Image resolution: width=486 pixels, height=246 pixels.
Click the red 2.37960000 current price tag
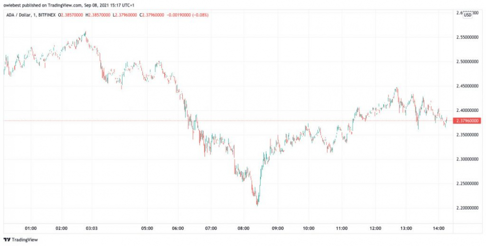click(x=468, y=121)
